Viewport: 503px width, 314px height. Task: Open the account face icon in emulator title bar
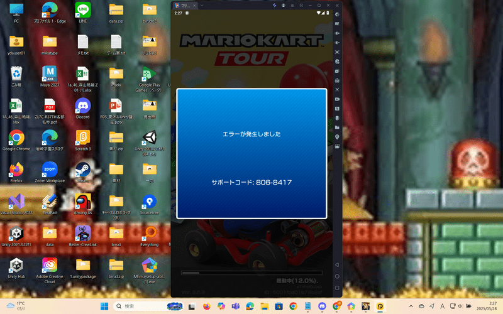284,6
